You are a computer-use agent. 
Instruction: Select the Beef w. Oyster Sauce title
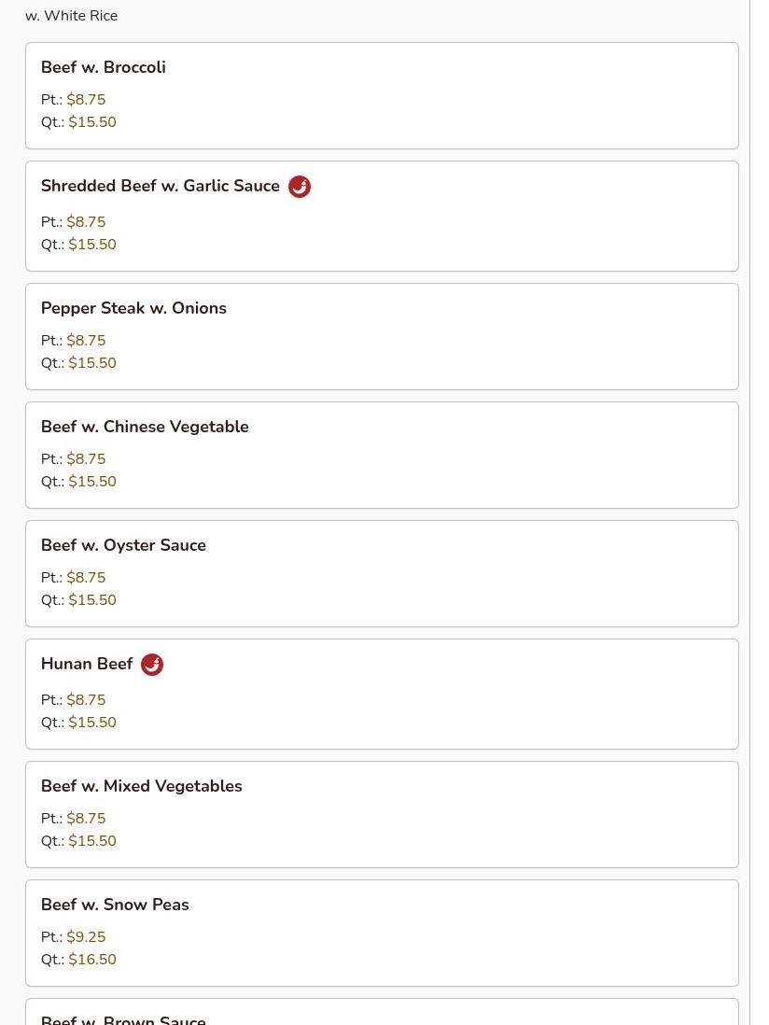click(x=123, y=545)
